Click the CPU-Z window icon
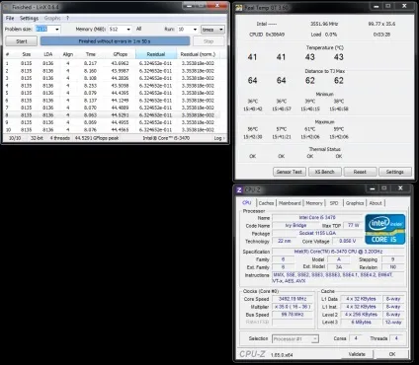The height and width of the screenshot is (365, 419). point(239,190)
